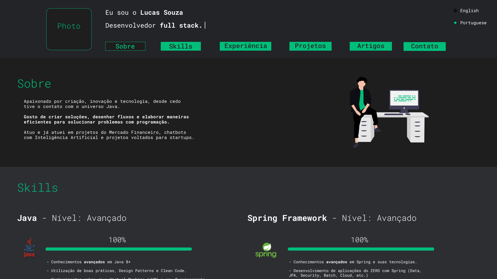Click the Spring Framework skill title
Viewport: 497px width, 279px height.
pos(287,218)
